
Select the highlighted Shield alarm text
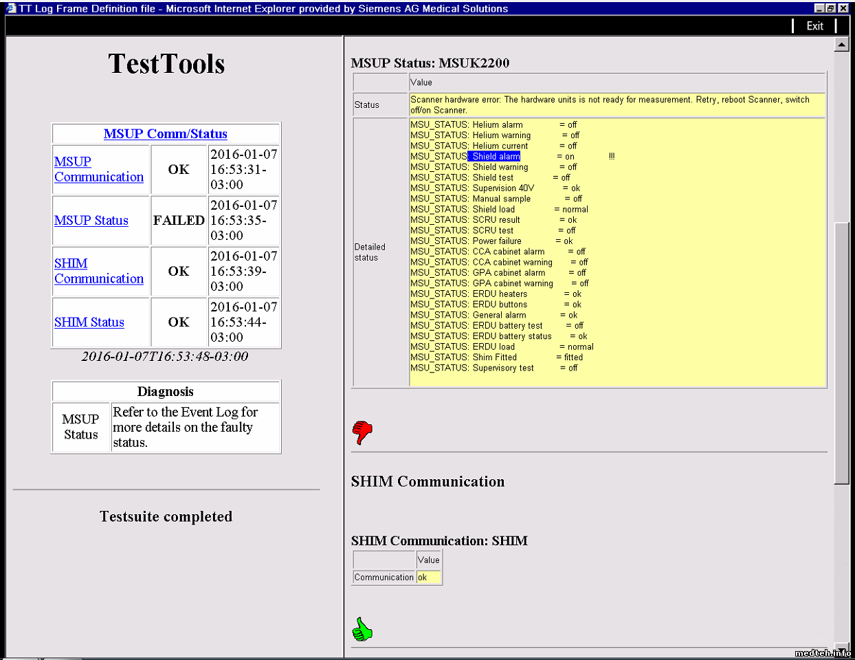coord(495,157)
